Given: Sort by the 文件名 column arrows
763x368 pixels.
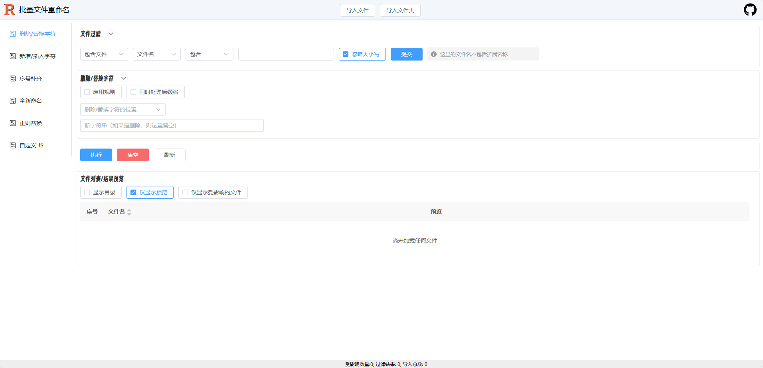Looking at the screenshot, I should (129, 211).
